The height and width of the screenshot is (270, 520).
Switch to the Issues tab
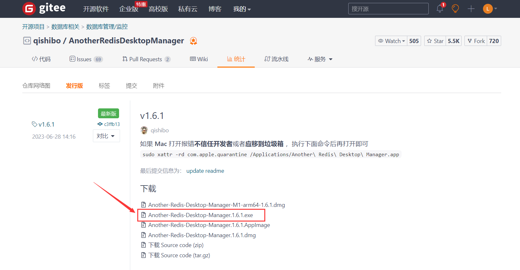[84, 59]
